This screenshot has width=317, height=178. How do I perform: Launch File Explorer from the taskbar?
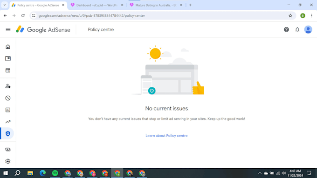coord(30,173)
